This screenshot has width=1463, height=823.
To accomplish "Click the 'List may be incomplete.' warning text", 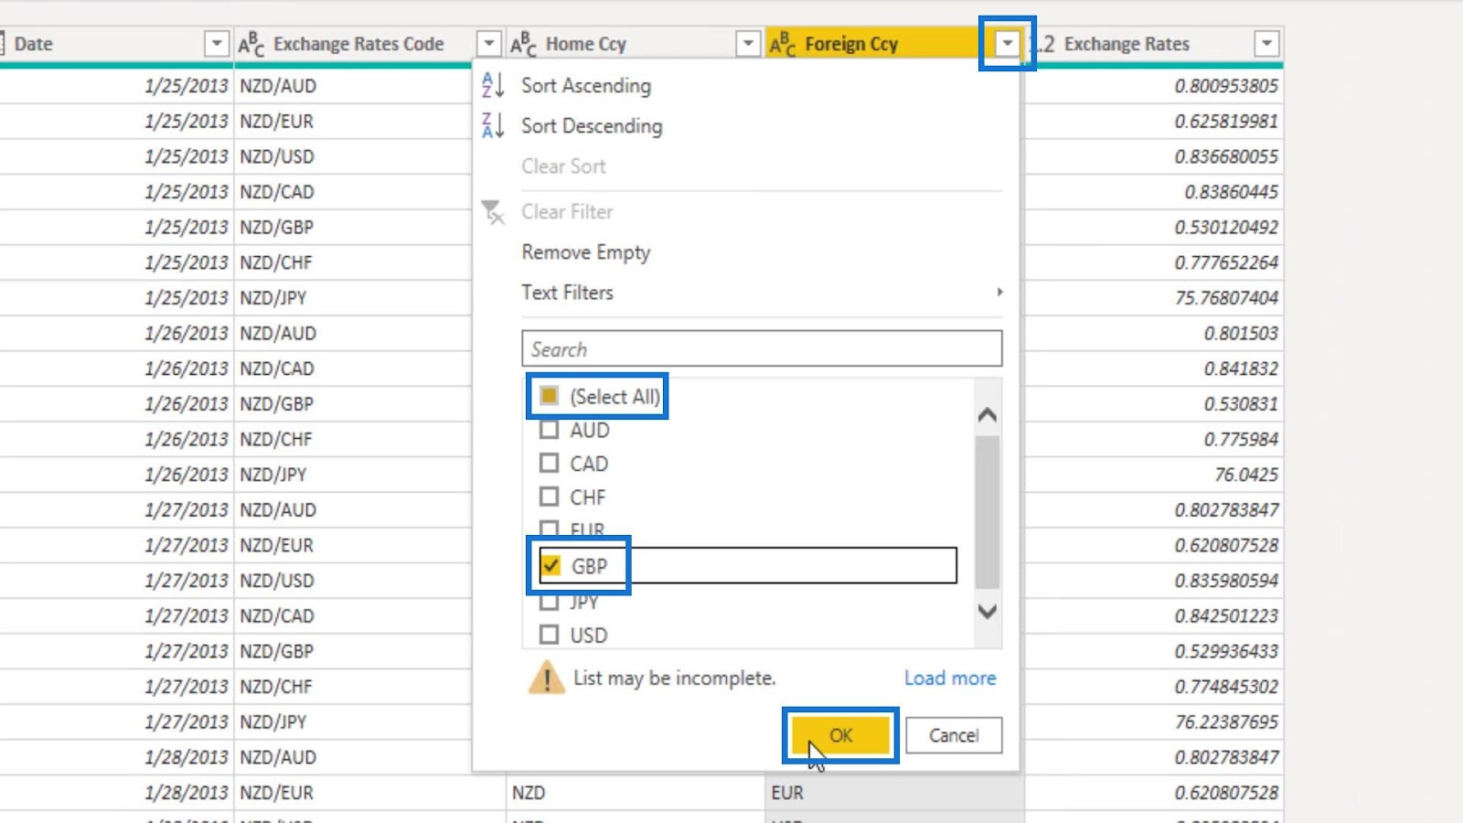I will [x=675, y=679].
